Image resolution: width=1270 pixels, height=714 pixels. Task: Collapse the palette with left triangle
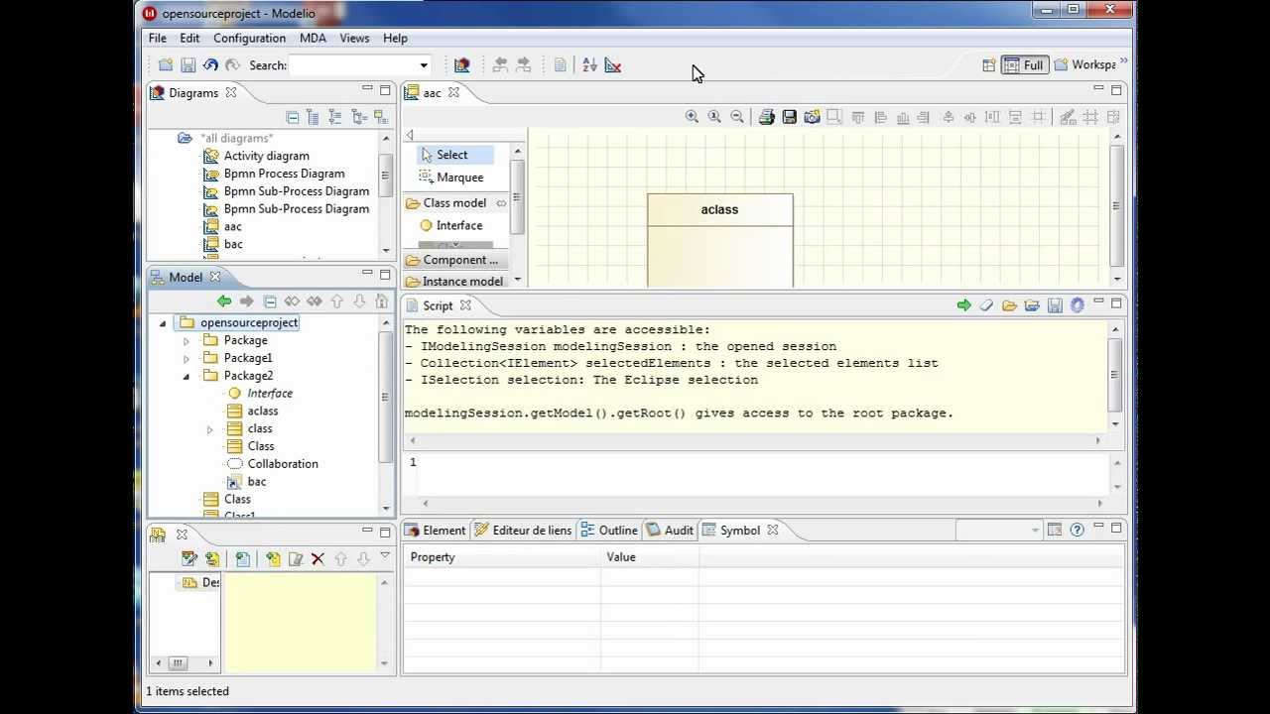point(410,136)
